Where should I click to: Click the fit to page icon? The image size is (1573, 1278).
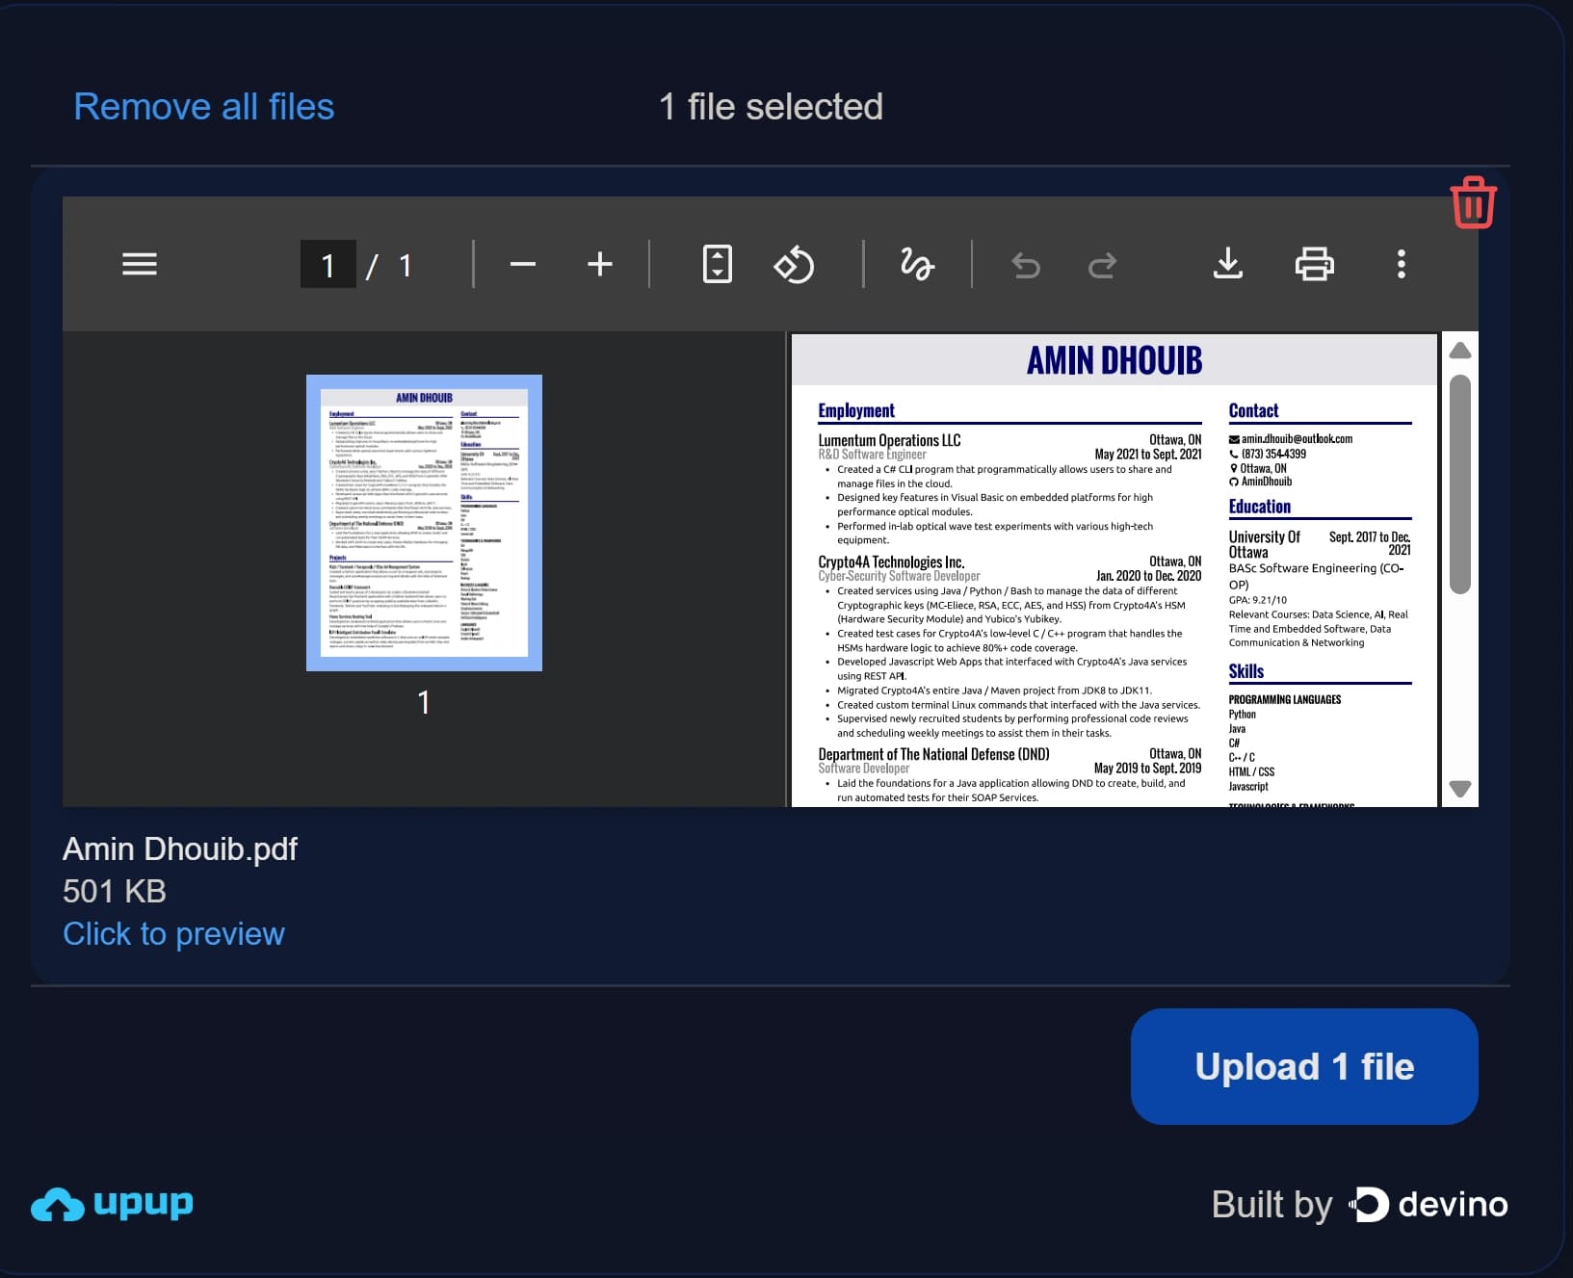point(718,264)
